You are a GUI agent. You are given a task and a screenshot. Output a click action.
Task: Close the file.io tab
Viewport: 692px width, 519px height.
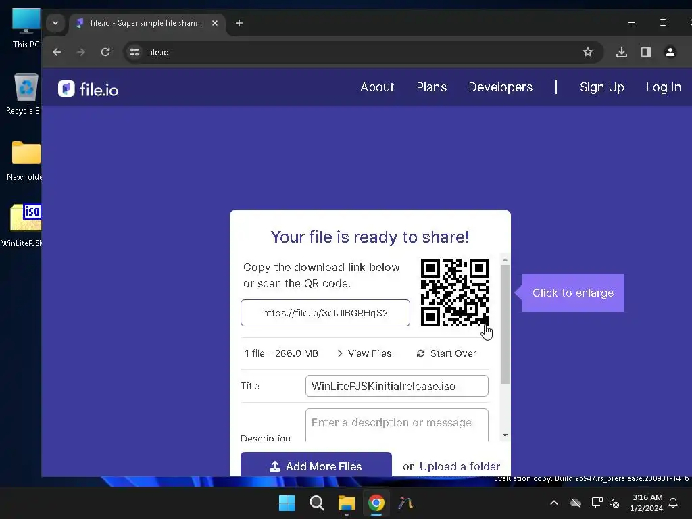[215, 23]
